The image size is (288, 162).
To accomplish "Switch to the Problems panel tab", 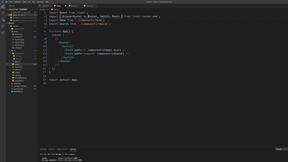I will [x=43, y=149].
